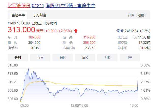
Task: Switch to the 富途牛牛 source tab
Action: pyautogui.click(x=18, y=15)
